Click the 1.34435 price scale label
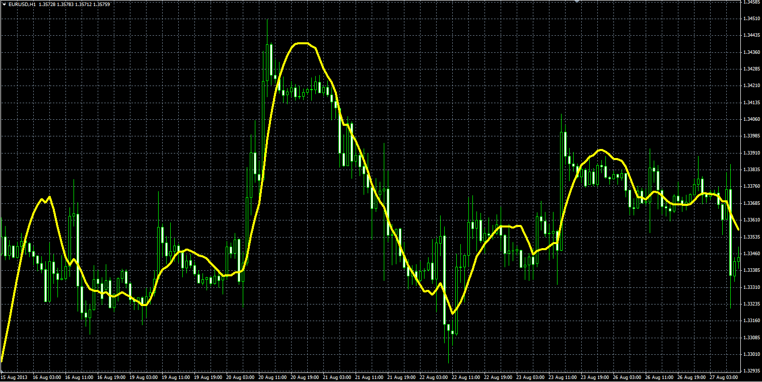 pyautogui.click(x=751, y=35)
